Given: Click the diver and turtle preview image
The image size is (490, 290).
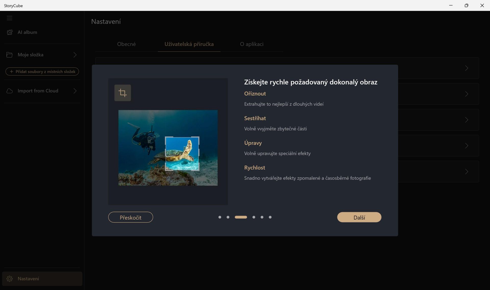Looking at the screenshot, I should click(168, 148).
